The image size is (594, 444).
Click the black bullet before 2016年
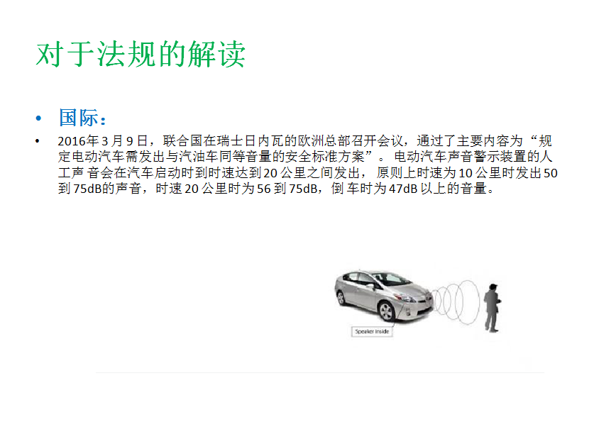(37, 142)
